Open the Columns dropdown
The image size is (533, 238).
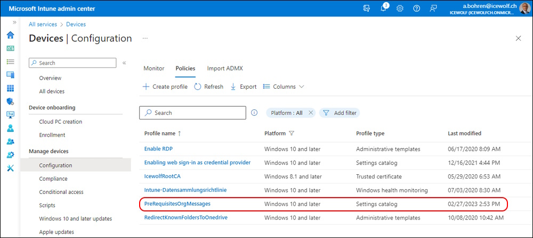(284, 87)
